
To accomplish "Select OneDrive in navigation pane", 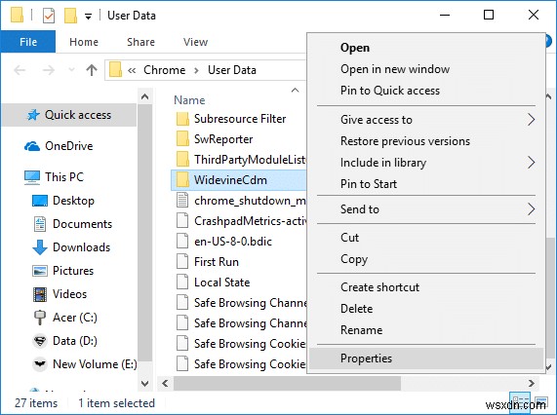I will [x=69, y=146].
